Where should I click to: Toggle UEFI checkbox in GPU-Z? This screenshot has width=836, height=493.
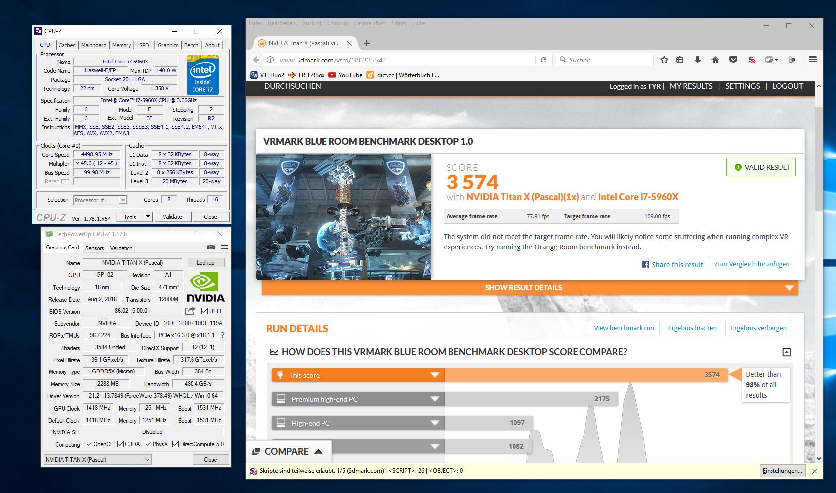click(x=204, y=311)
